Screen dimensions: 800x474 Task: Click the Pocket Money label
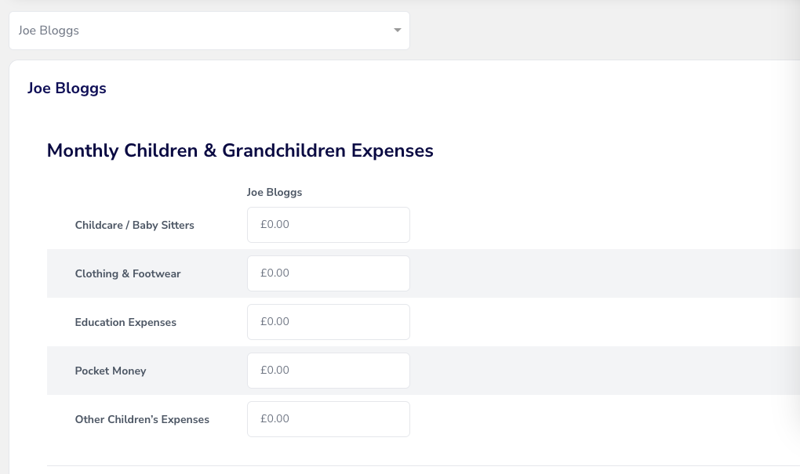point(111,371)
